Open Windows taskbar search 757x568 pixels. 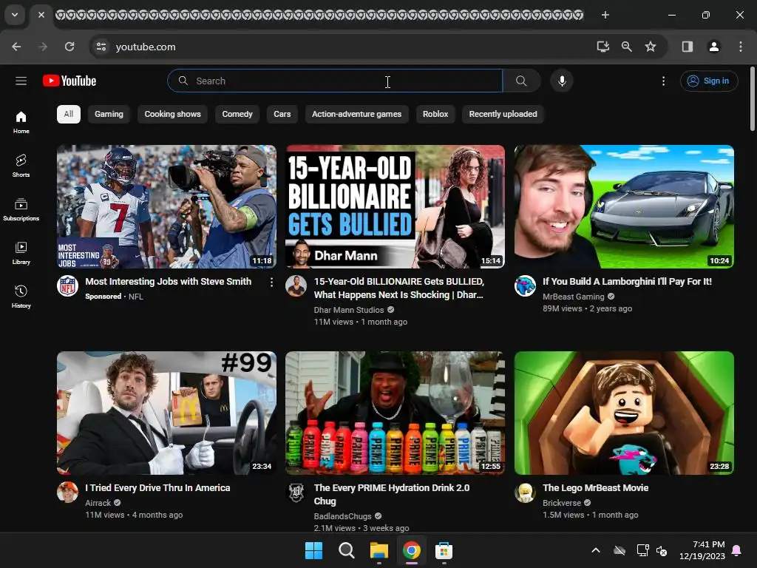tap(346, 550)
